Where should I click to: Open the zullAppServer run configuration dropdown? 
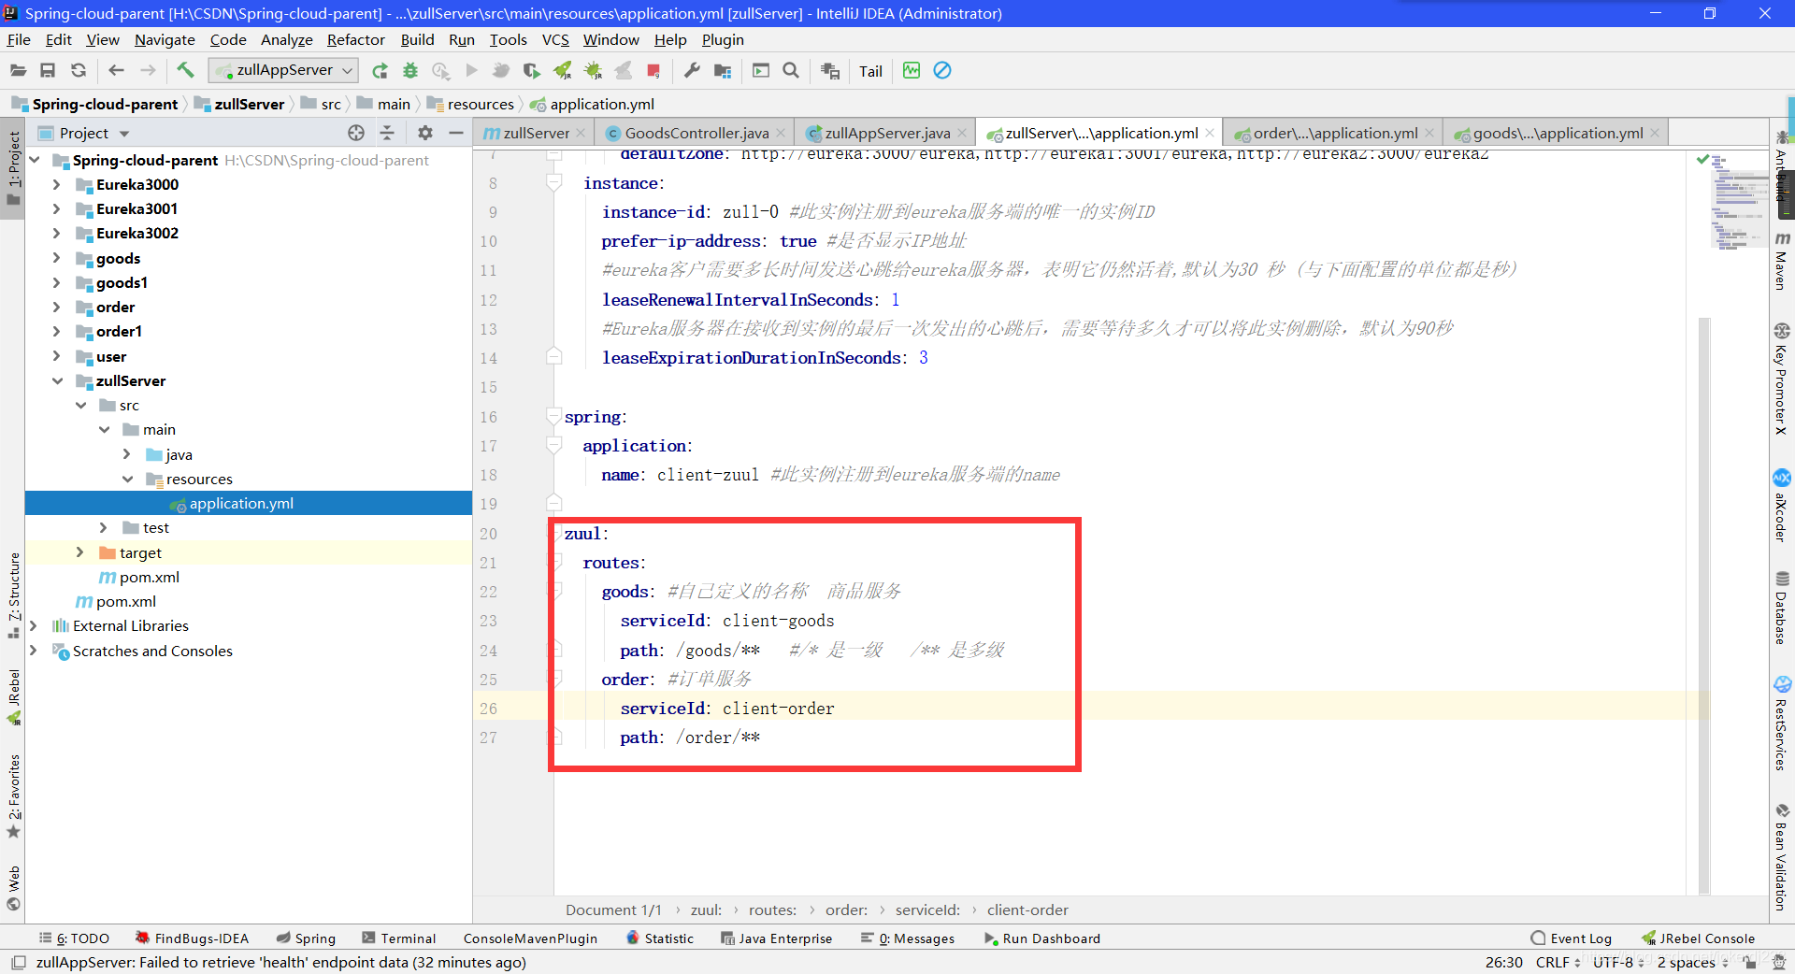283,70
